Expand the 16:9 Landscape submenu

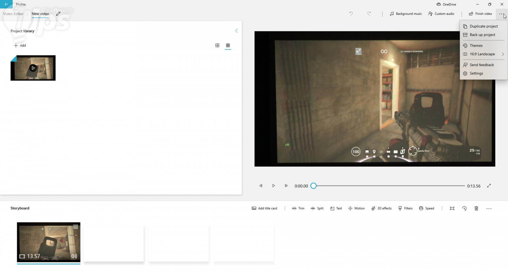tap(484, 54)
